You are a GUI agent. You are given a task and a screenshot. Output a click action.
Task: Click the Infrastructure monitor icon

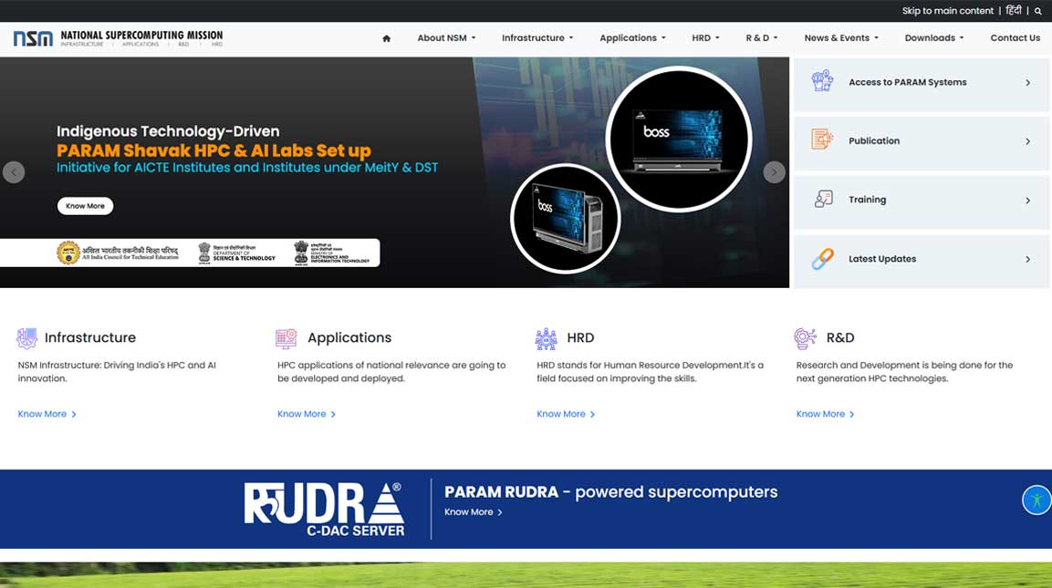(26, 337)
